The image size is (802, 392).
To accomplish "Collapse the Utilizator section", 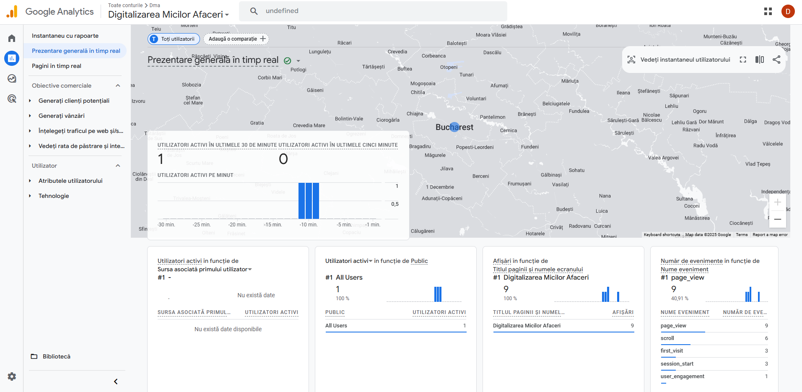I will point(118,166).
